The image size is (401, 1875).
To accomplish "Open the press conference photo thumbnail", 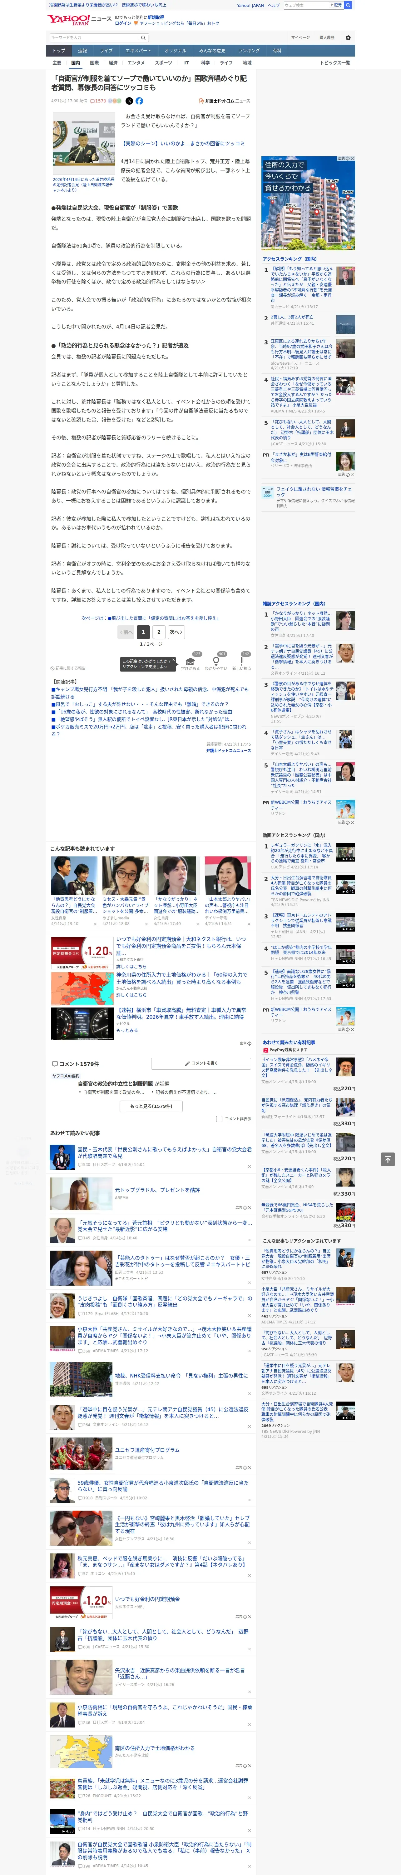I will coord(84,144).
